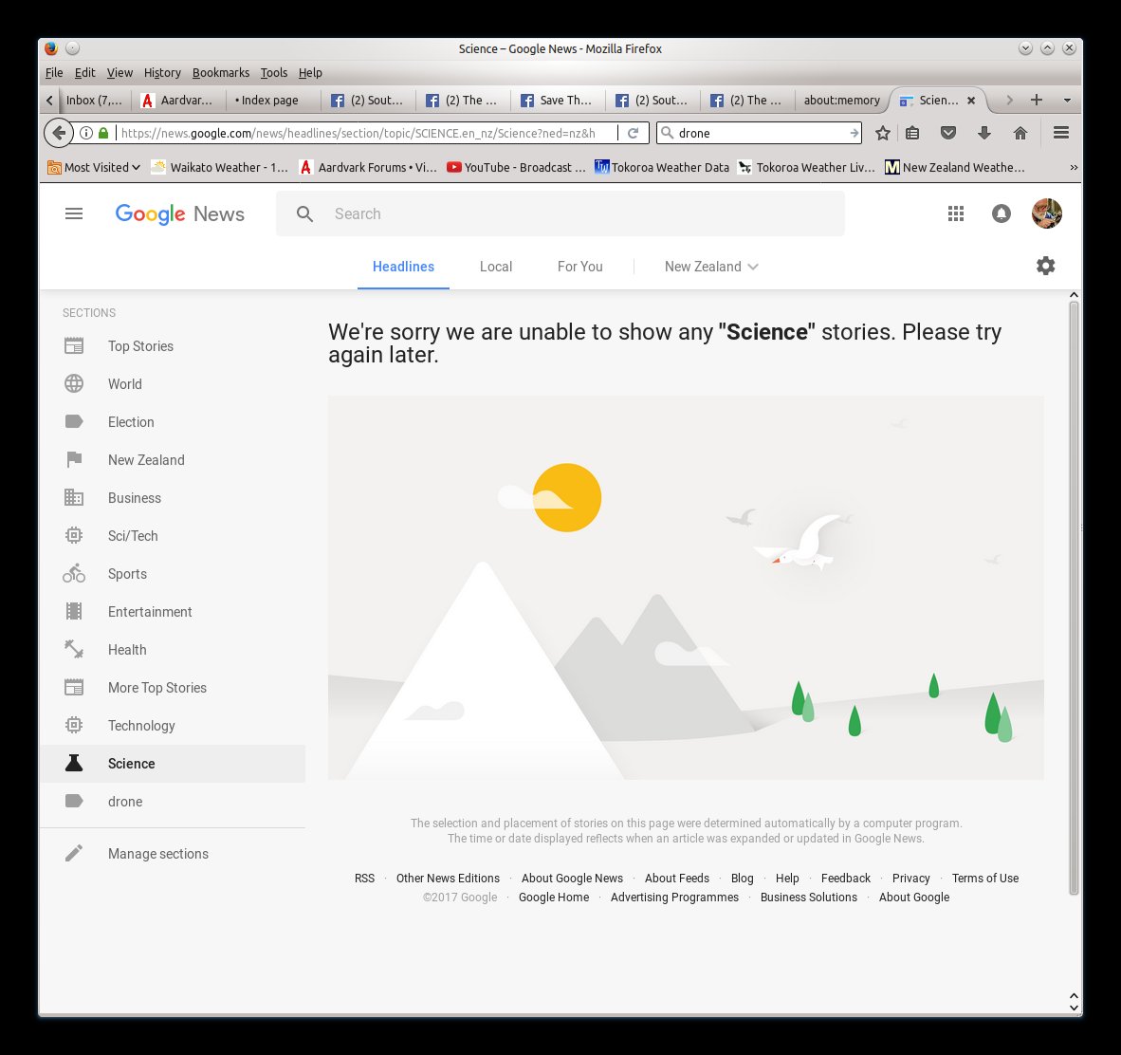Save the page to Pocket icon
Image resolution: width=1121 pixels, height=1055 pixels.
point(948,133)
